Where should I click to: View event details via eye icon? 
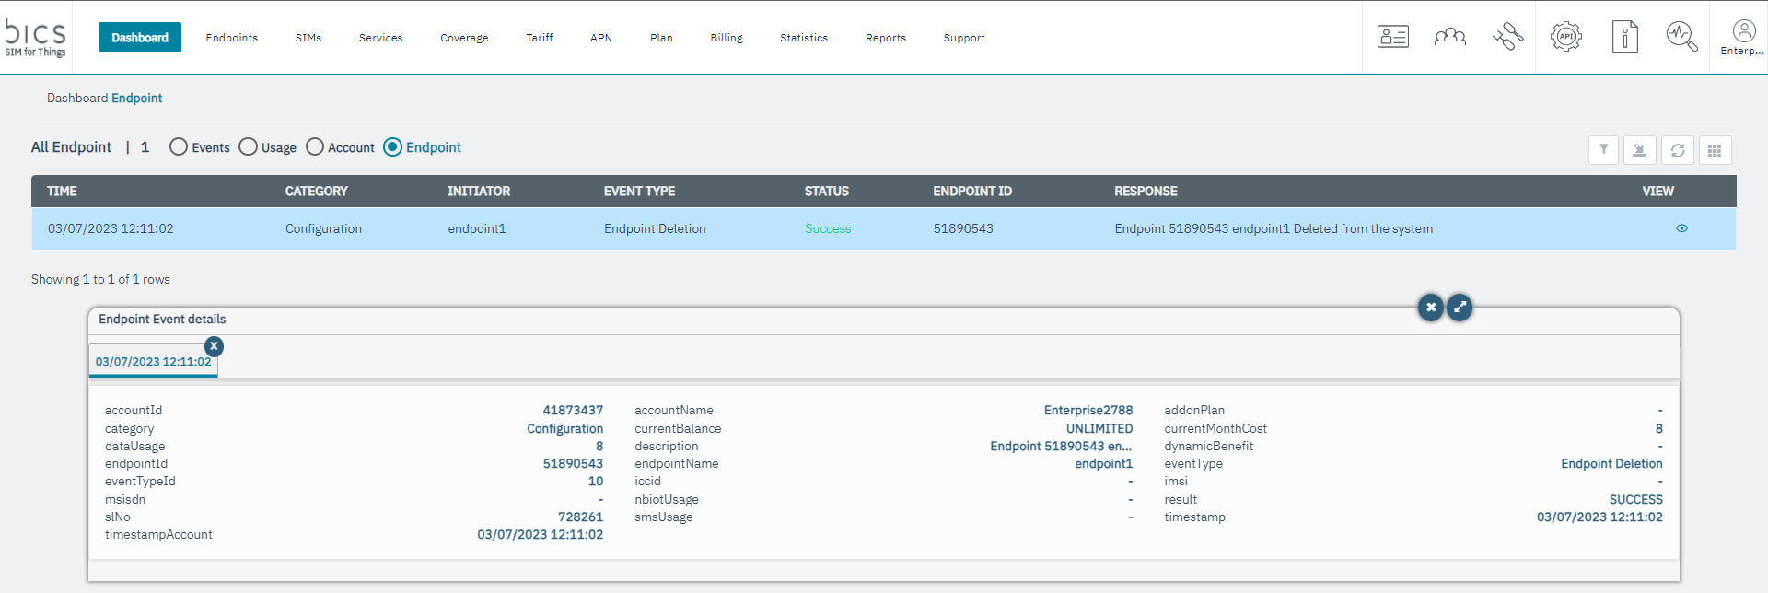point(1681,228)
